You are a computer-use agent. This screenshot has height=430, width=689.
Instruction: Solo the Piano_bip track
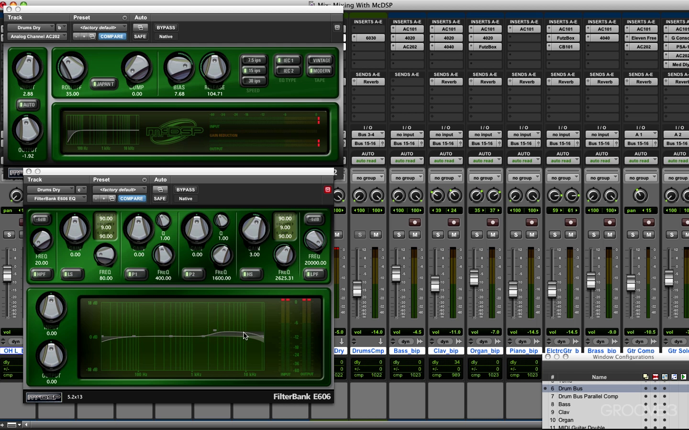(516, 235)
